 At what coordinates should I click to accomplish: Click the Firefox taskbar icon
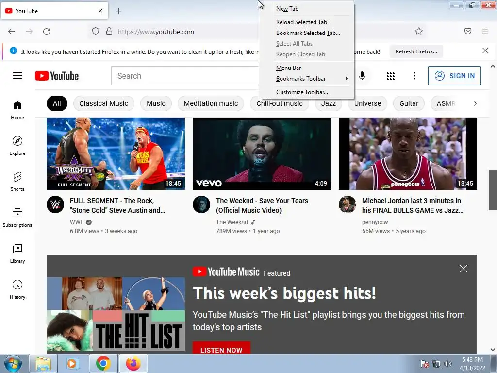(133, 363)
